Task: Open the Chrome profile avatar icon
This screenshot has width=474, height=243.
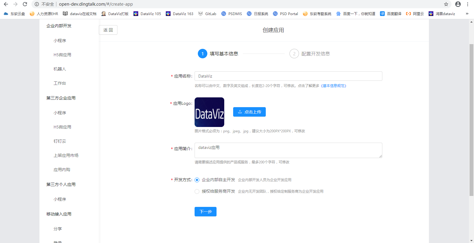Action: 458,4
